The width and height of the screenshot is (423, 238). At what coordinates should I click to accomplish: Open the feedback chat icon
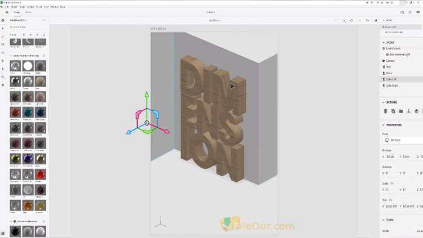coord(418,12)
